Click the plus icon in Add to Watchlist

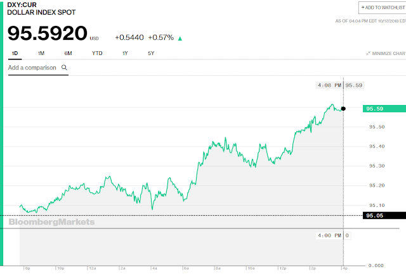click(x=363, y=7)
